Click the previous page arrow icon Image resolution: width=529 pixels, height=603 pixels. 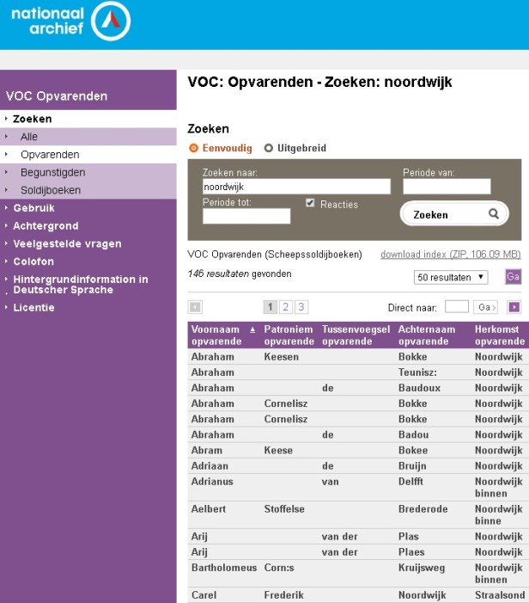(x=195, y=307)
